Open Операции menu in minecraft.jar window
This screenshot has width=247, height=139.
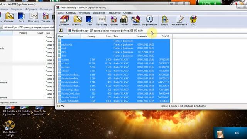[x=17, y=9]
